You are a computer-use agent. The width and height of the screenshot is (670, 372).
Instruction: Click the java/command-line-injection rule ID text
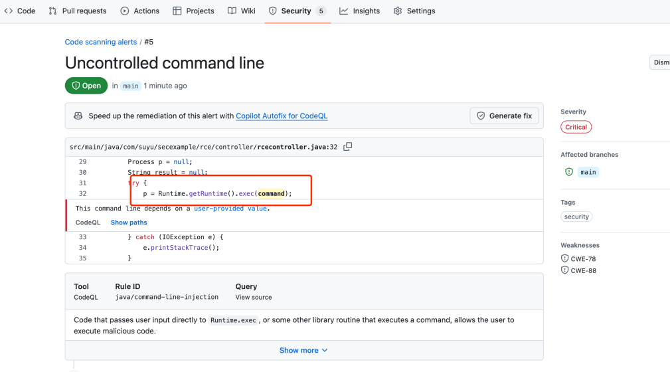(167, 297)
